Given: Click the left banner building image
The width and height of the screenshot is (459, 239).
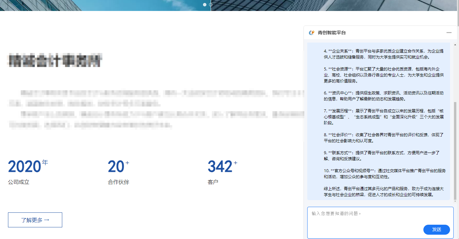Looking at the screenshot, I should coord(105,5).
